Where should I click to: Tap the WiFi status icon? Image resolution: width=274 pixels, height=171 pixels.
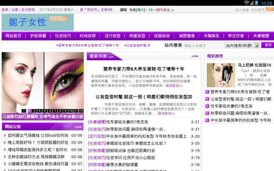pos(247,3)
